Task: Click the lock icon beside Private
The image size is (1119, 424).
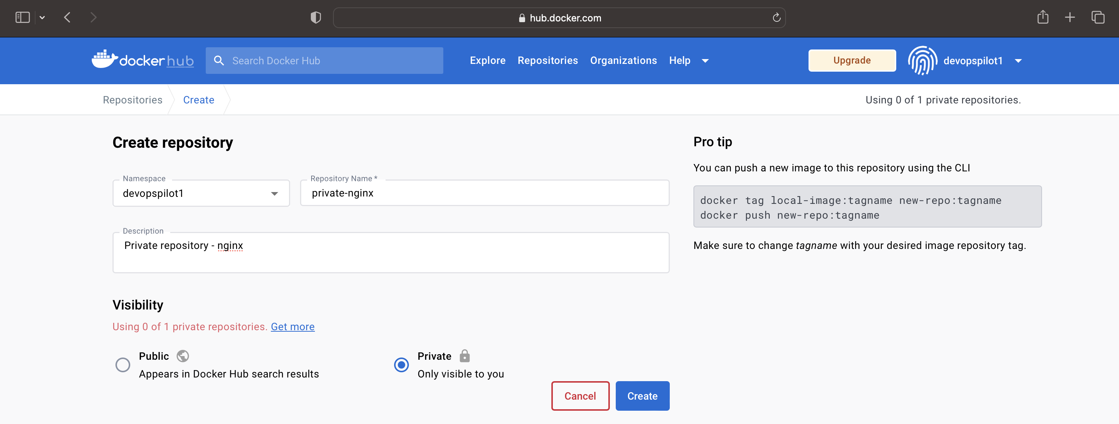Action: pyautogui.click(x=464, y=356)
